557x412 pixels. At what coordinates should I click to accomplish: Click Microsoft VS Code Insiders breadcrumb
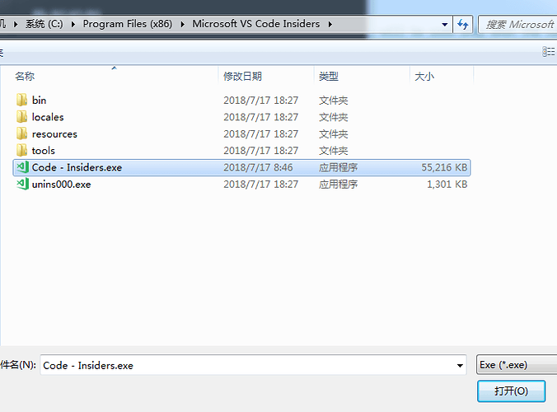(255, 24)
